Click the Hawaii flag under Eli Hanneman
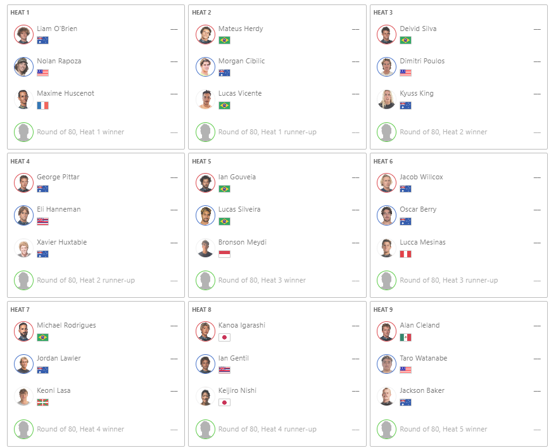Screen dimensions: 556x448 (42, 221)
